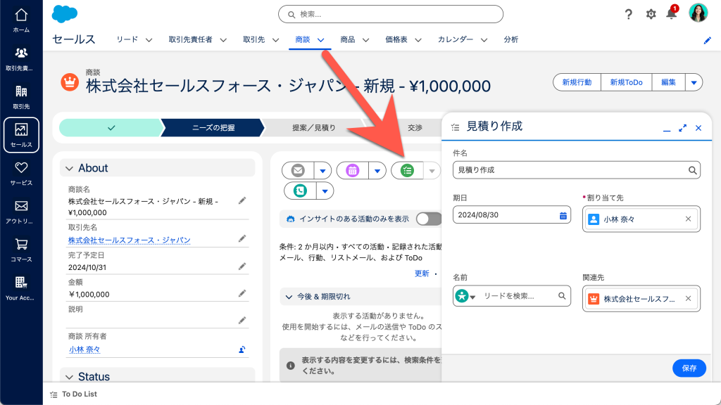Click the new task list button

pos(407,170)
